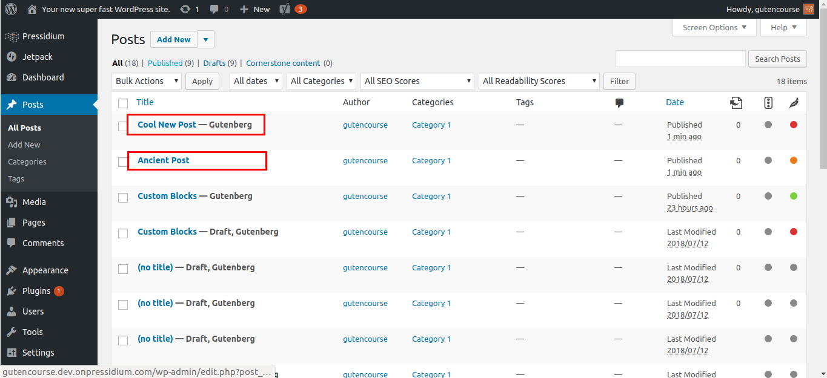Viewport: 827px width, 378px height.
Task: Click gutencourse author link for Cool New Post
Action: point(365,125)
